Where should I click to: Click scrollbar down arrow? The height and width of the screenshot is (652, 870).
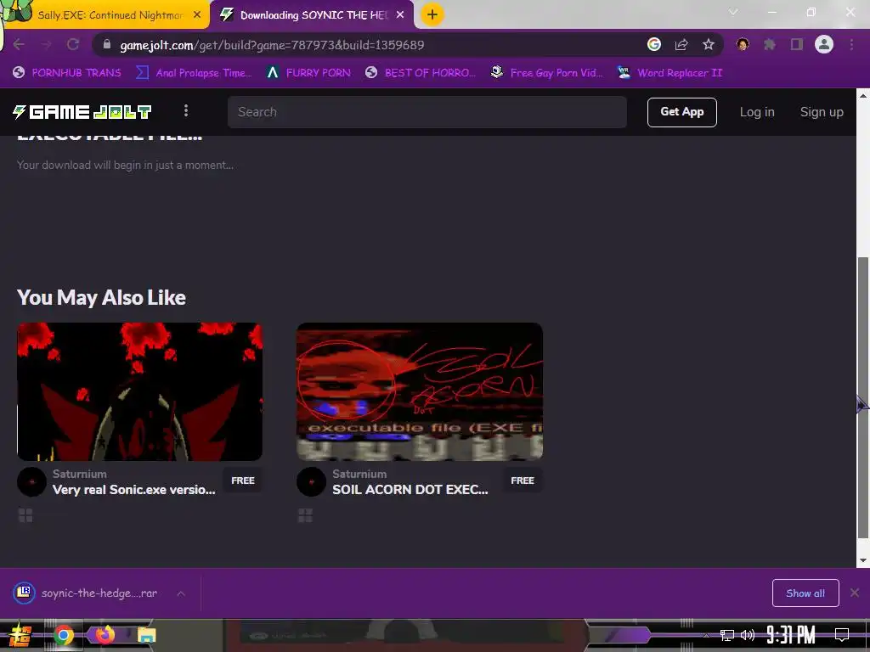(x=863, y=560)
